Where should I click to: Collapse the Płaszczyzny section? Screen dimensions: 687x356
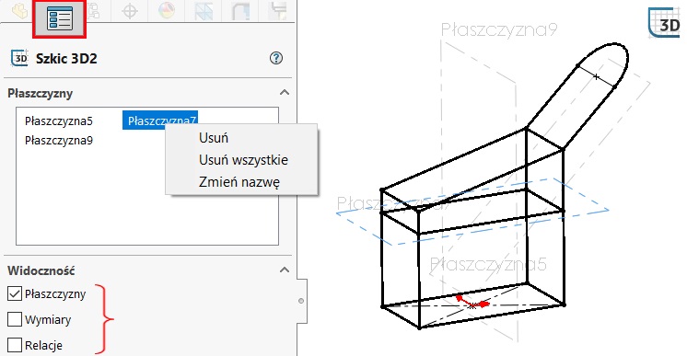285,92
